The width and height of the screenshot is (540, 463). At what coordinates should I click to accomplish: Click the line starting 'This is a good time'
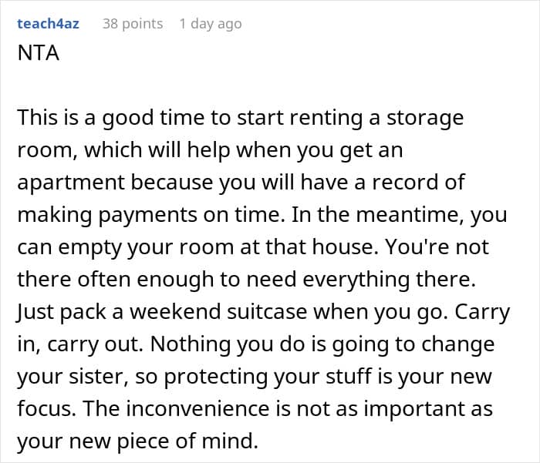click(240, 118)
